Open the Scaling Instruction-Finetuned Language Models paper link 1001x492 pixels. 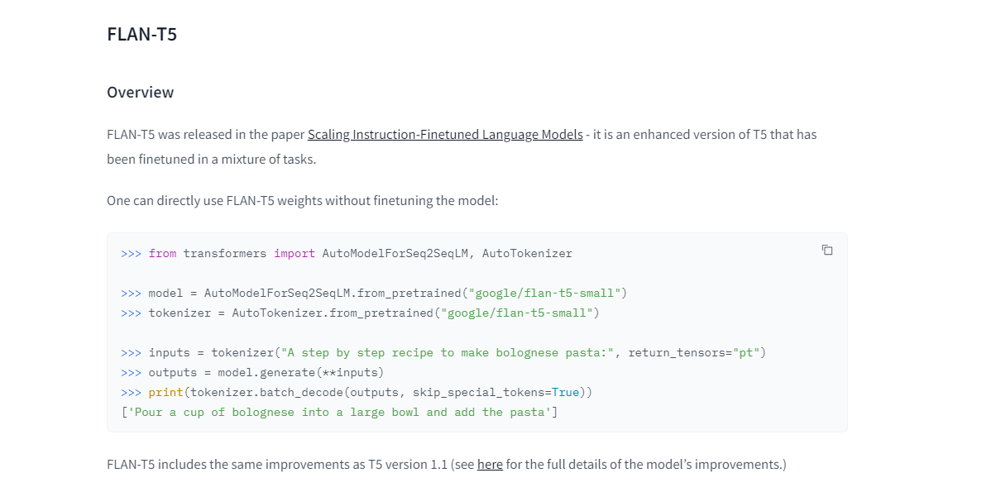pos(445,134)
